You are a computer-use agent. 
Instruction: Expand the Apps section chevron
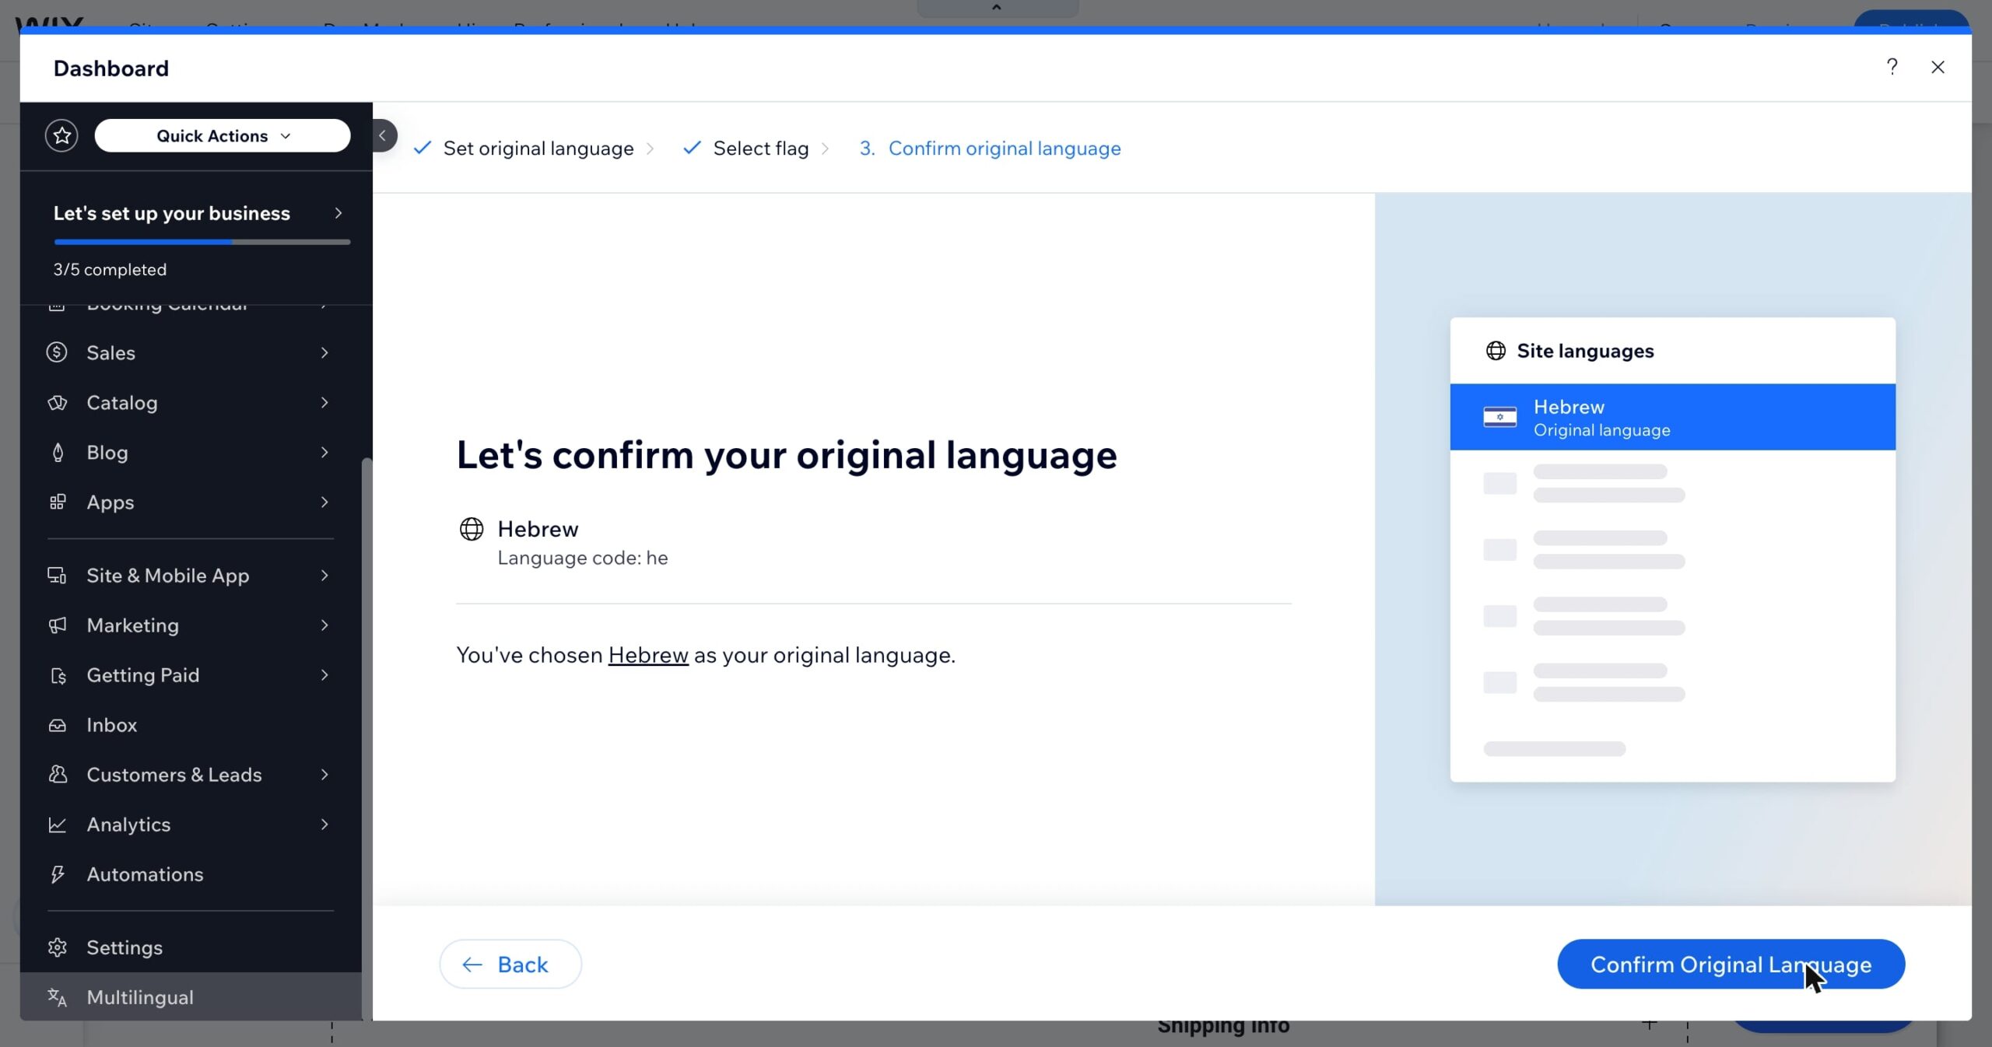[x=324, y=502]
